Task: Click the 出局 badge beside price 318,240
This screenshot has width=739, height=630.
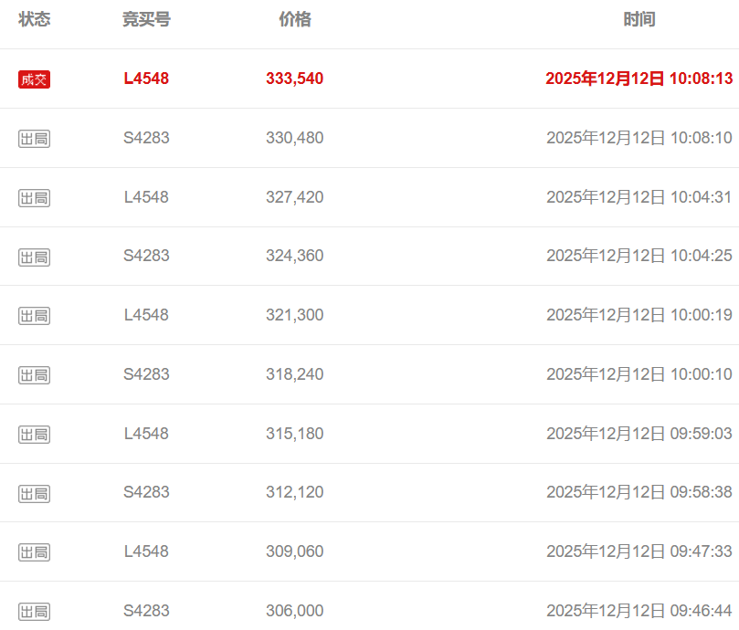Action: pyautogui.click(x=34, y=375)
